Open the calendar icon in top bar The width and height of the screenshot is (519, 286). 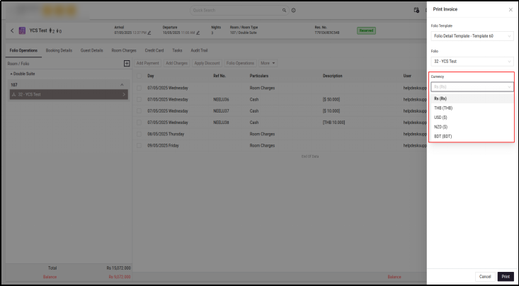point(416,10)
